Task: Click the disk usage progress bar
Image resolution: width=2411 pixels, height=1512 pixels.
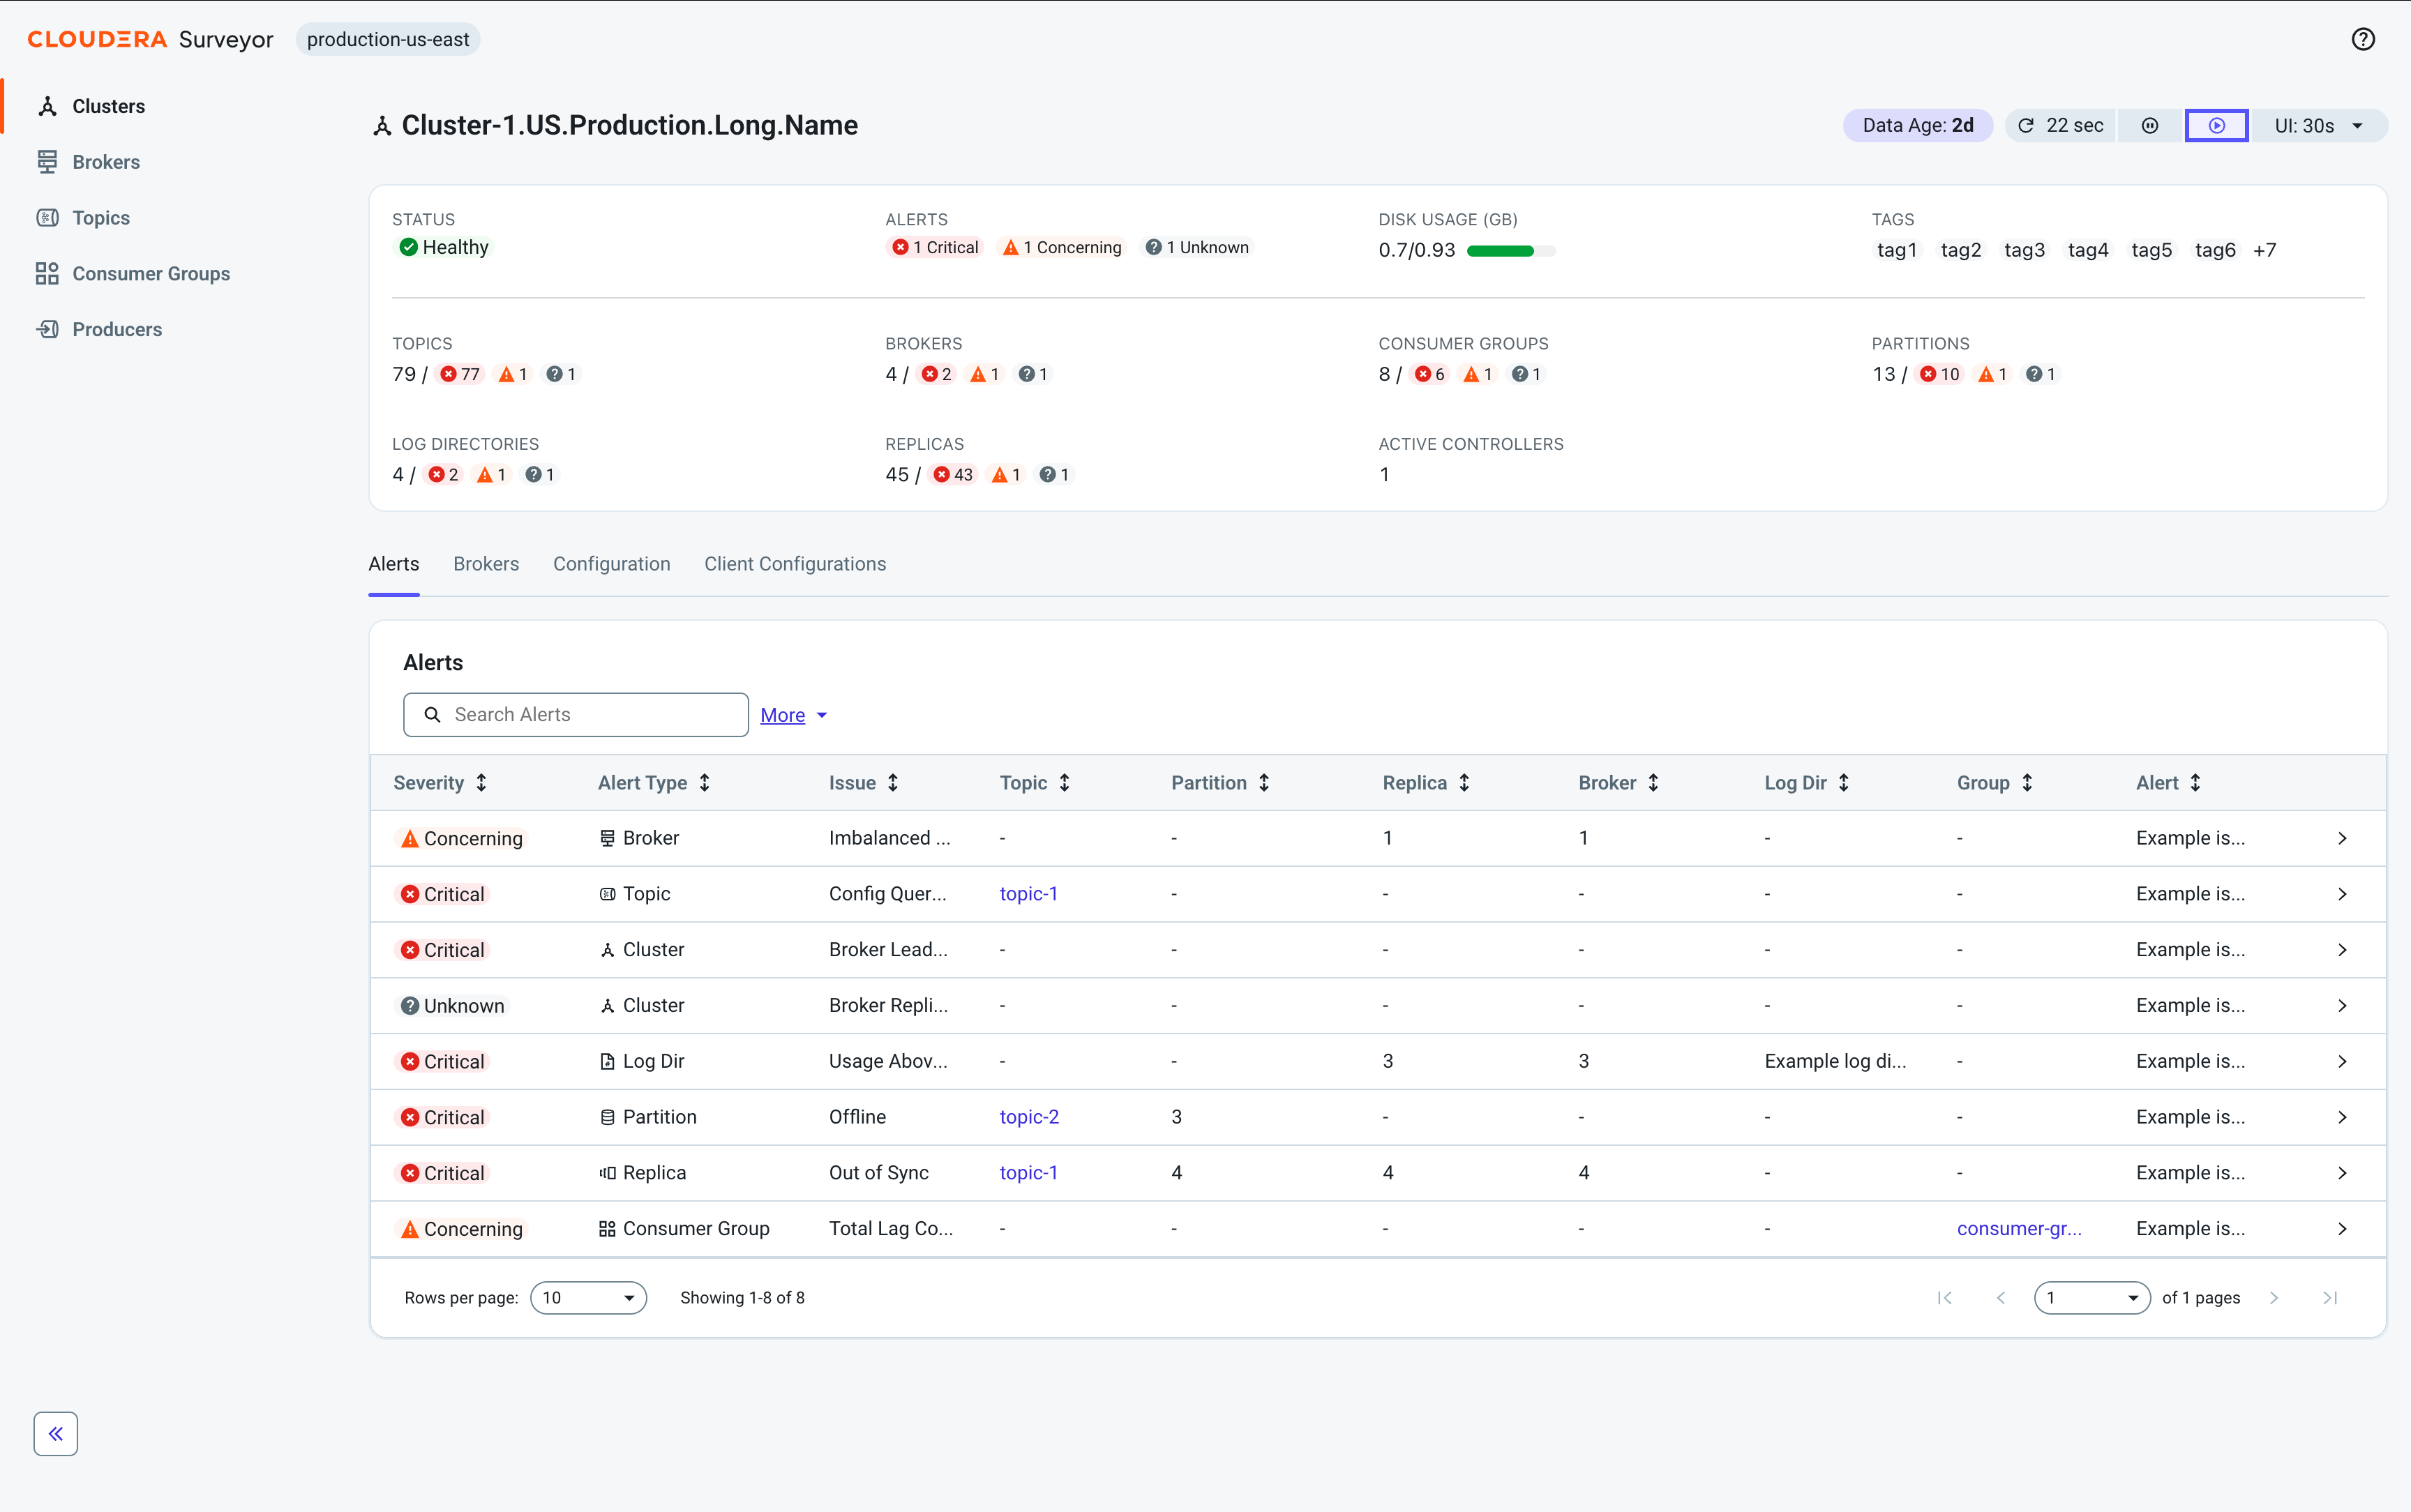Action: point(1510,251)
